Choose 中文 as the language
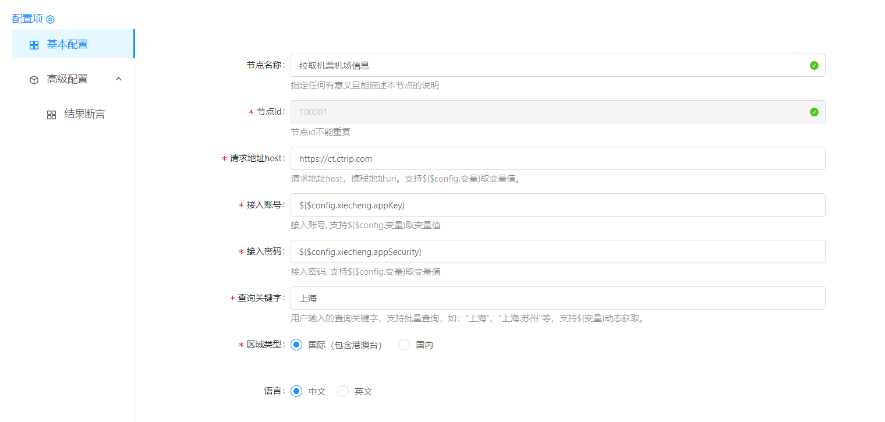The width and height of the screenshot is (885, 422). coord(296,391)
